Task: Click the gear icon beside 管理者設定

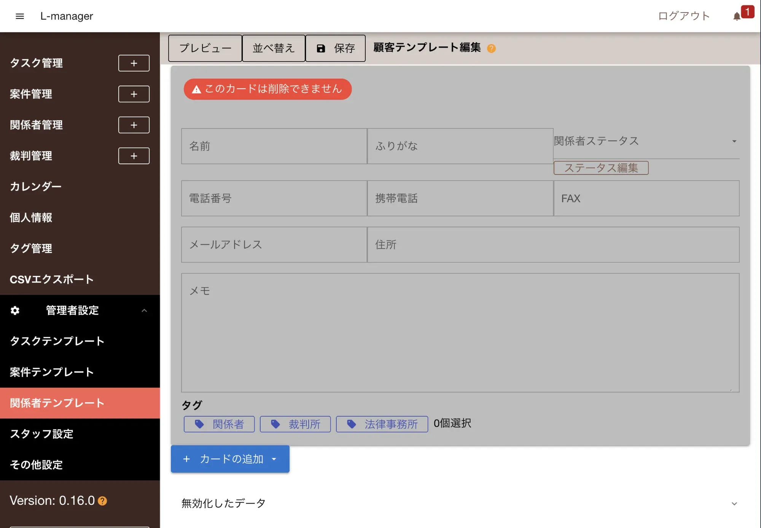Action: click(14, 311)
